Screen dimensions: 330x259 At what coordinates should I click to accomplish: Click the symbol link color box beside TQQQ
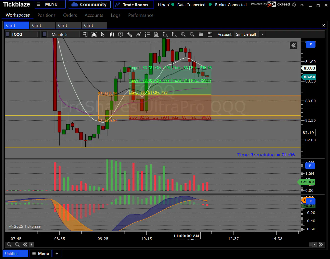point(8,34)
